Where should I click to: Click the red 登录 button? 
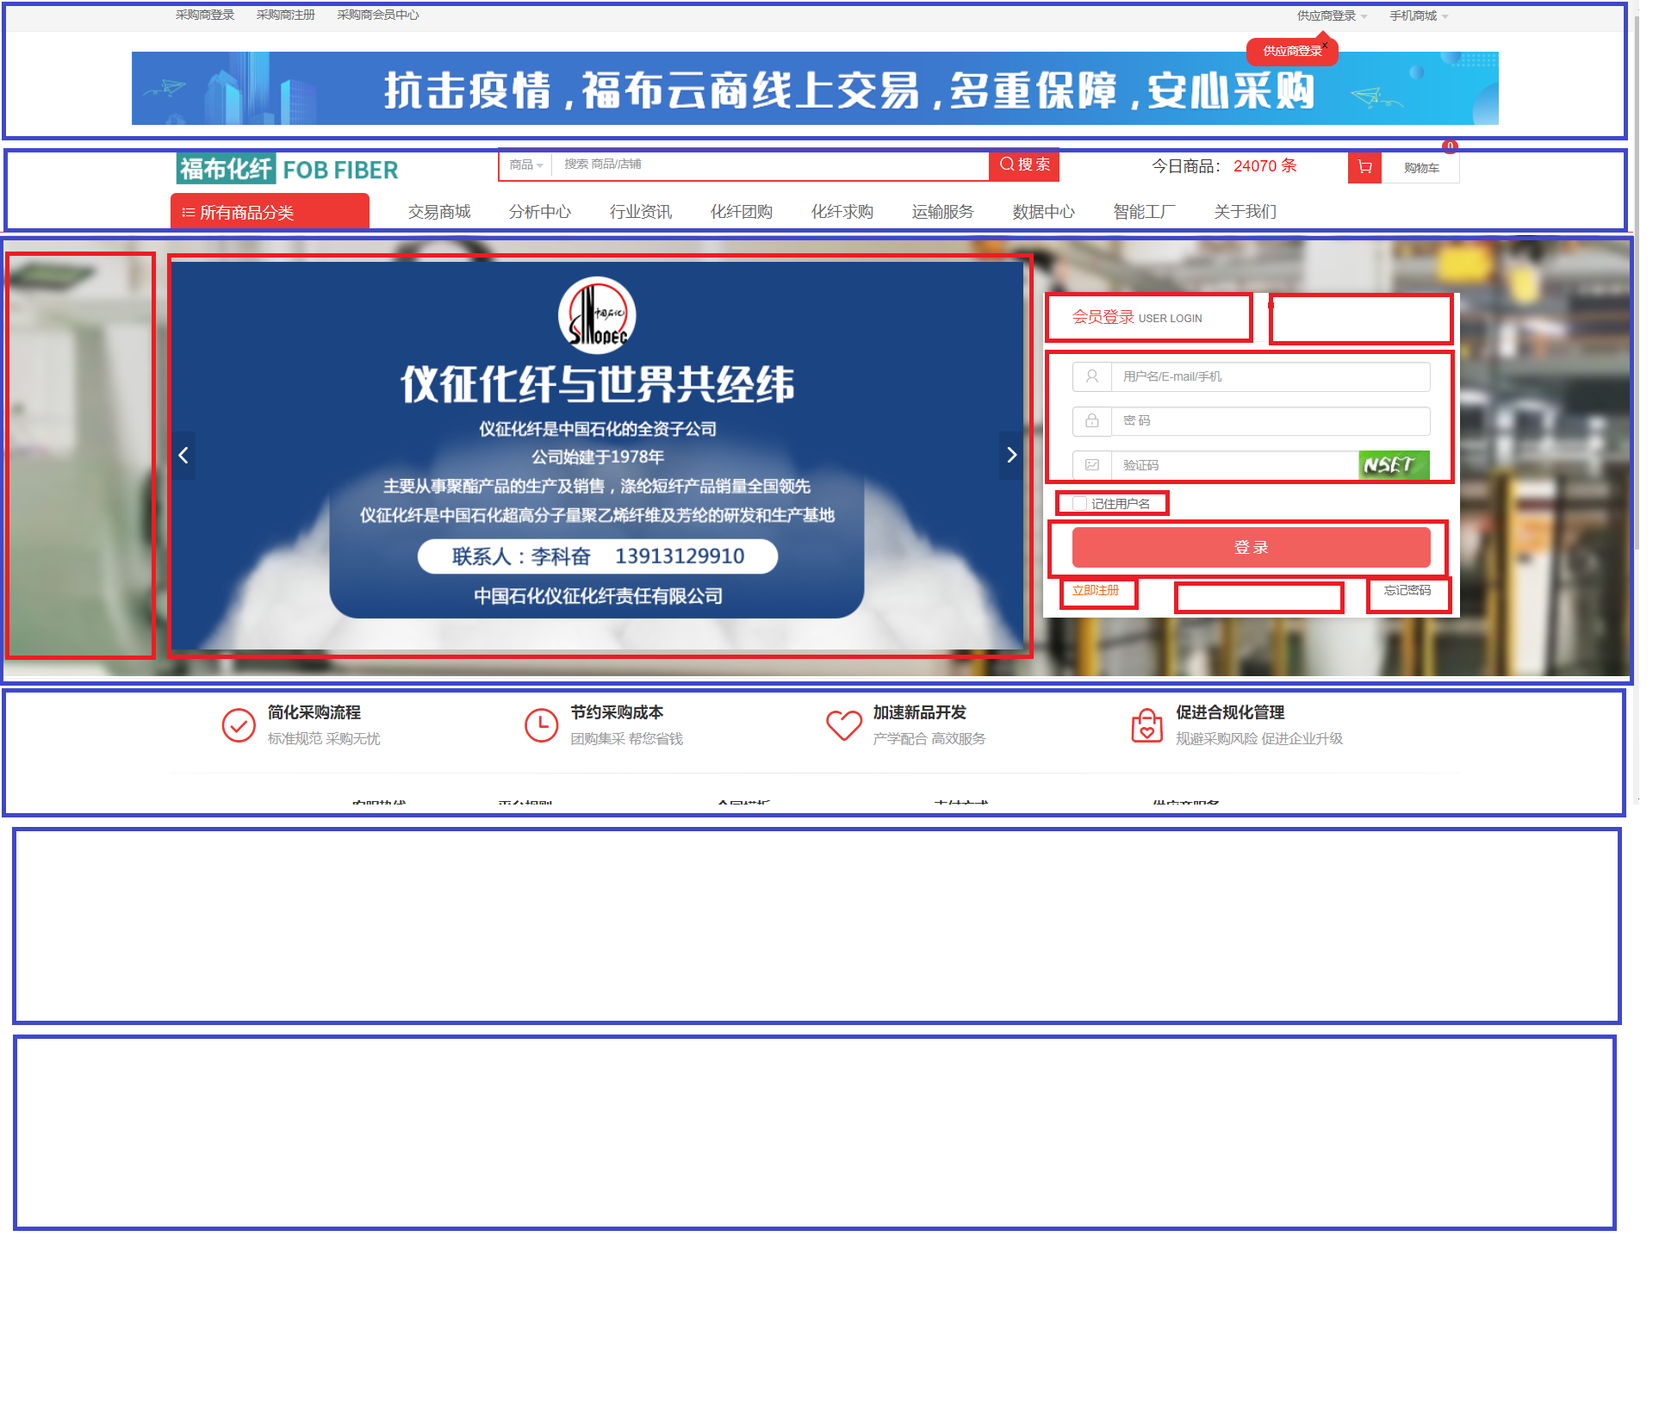[1251, 548]
